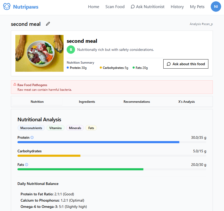Click the Calcium to Phosphorus line

click(52, 200)
